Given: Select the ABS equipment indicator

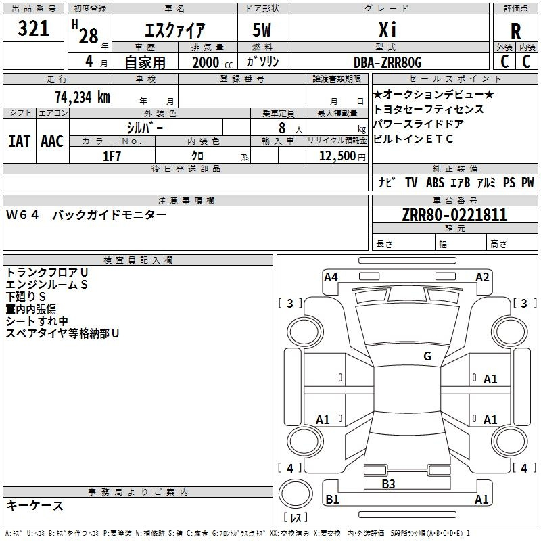Looking at the screenshot, I should pos(435,182).
